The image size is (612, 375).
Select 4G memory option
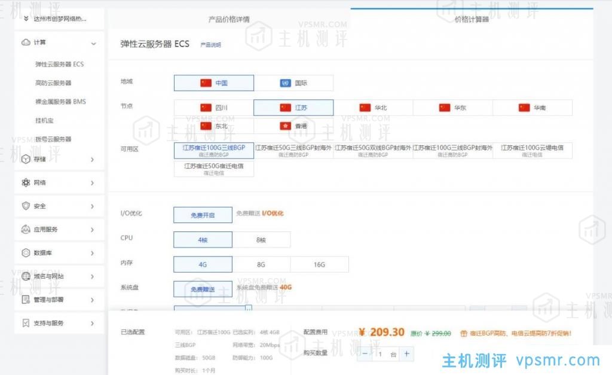(203, 264)
